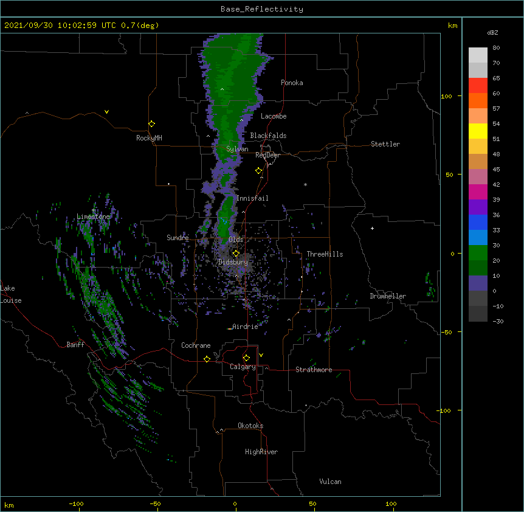Select the yellow diamond radar marker between Olds and Didsbury
Screen dimensions: 524x512
tap(236, 253)
